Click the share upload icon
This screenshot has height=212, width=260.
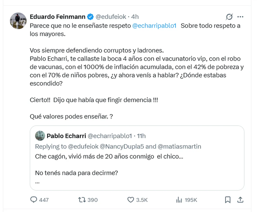pyautogui.click(x=241, y=200)
